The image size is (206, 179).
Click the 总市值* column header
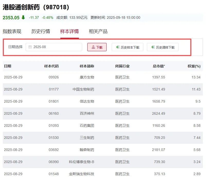click(159, 66)
